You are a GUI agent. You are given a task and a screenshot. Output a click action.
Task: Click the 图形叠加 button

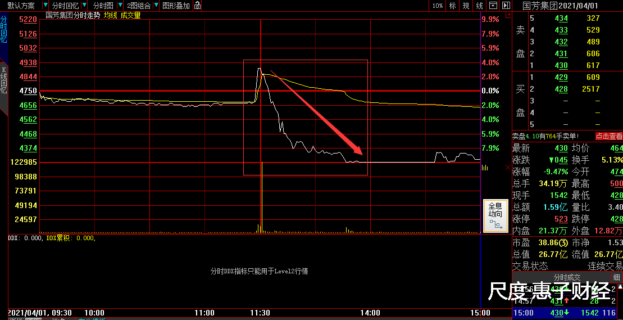click(176, 6)
